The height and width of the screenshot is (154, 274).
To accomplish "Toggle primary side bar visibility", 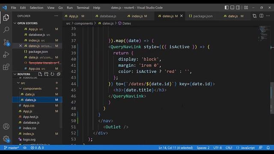I will click(x=226, y=8).
